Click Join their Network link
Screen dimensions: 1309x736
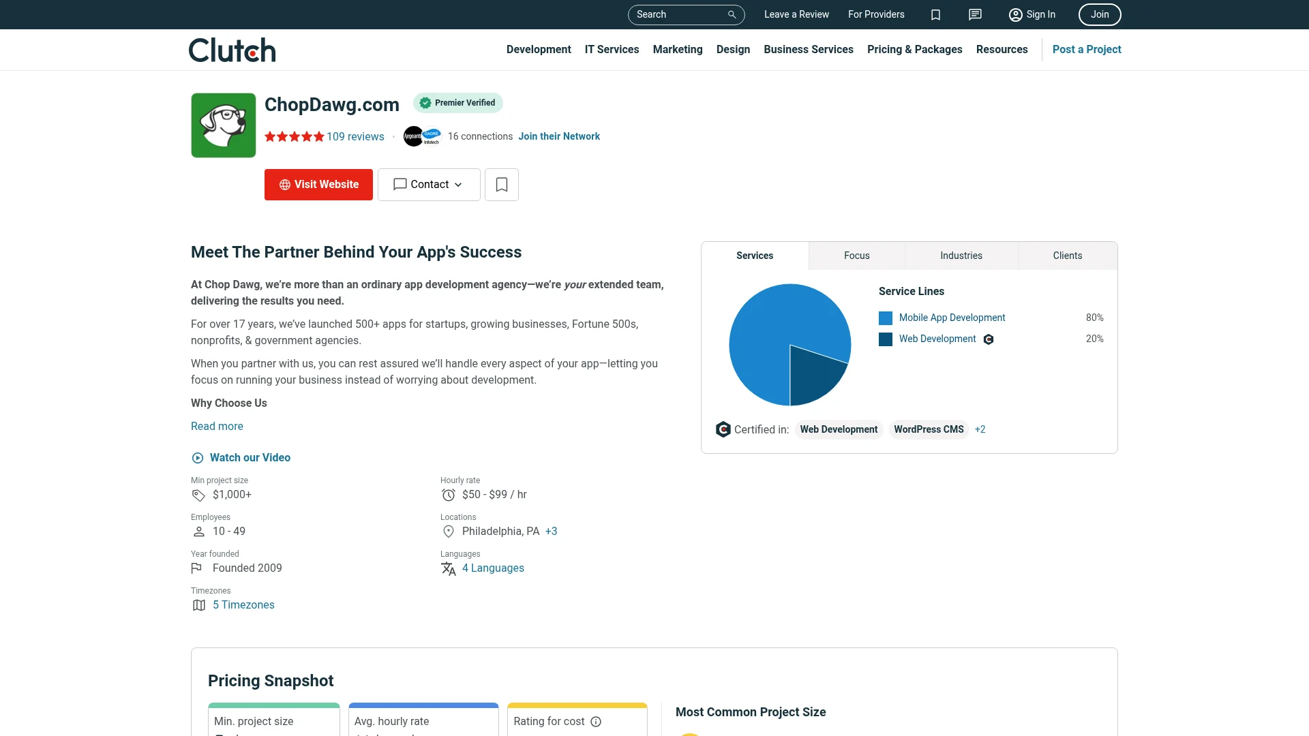(x=559, y=136)
